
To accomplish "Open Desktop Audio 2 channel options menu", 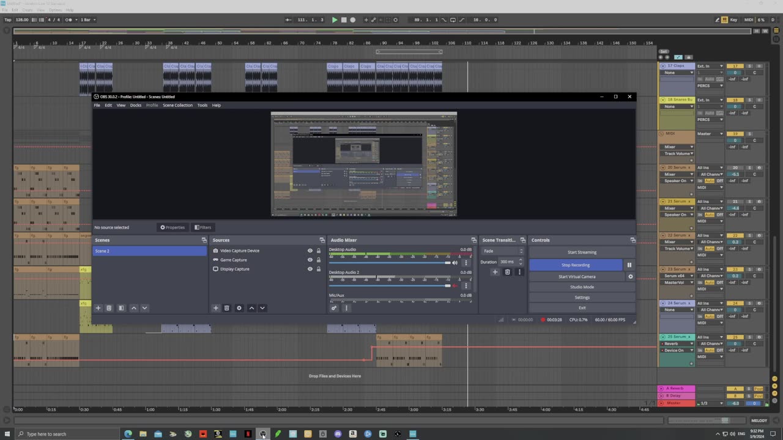I will coord(466,285).
